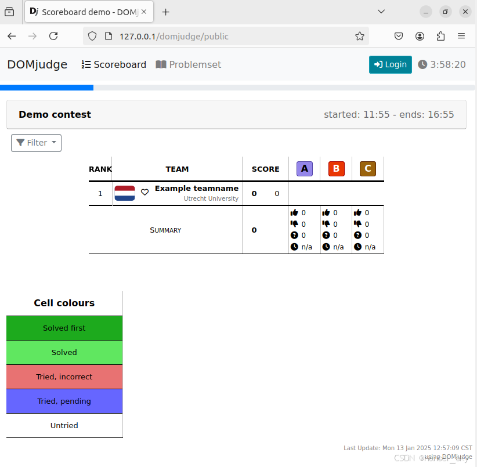Screen dimensions: 477x467
Task: Click the Utrecht University affiliation text
Action: click(x=211, y=198)
